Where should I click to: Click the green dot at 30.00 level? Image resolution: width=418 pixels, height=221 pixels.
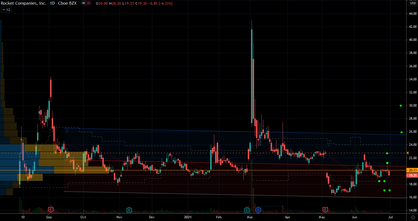(401, 105)
